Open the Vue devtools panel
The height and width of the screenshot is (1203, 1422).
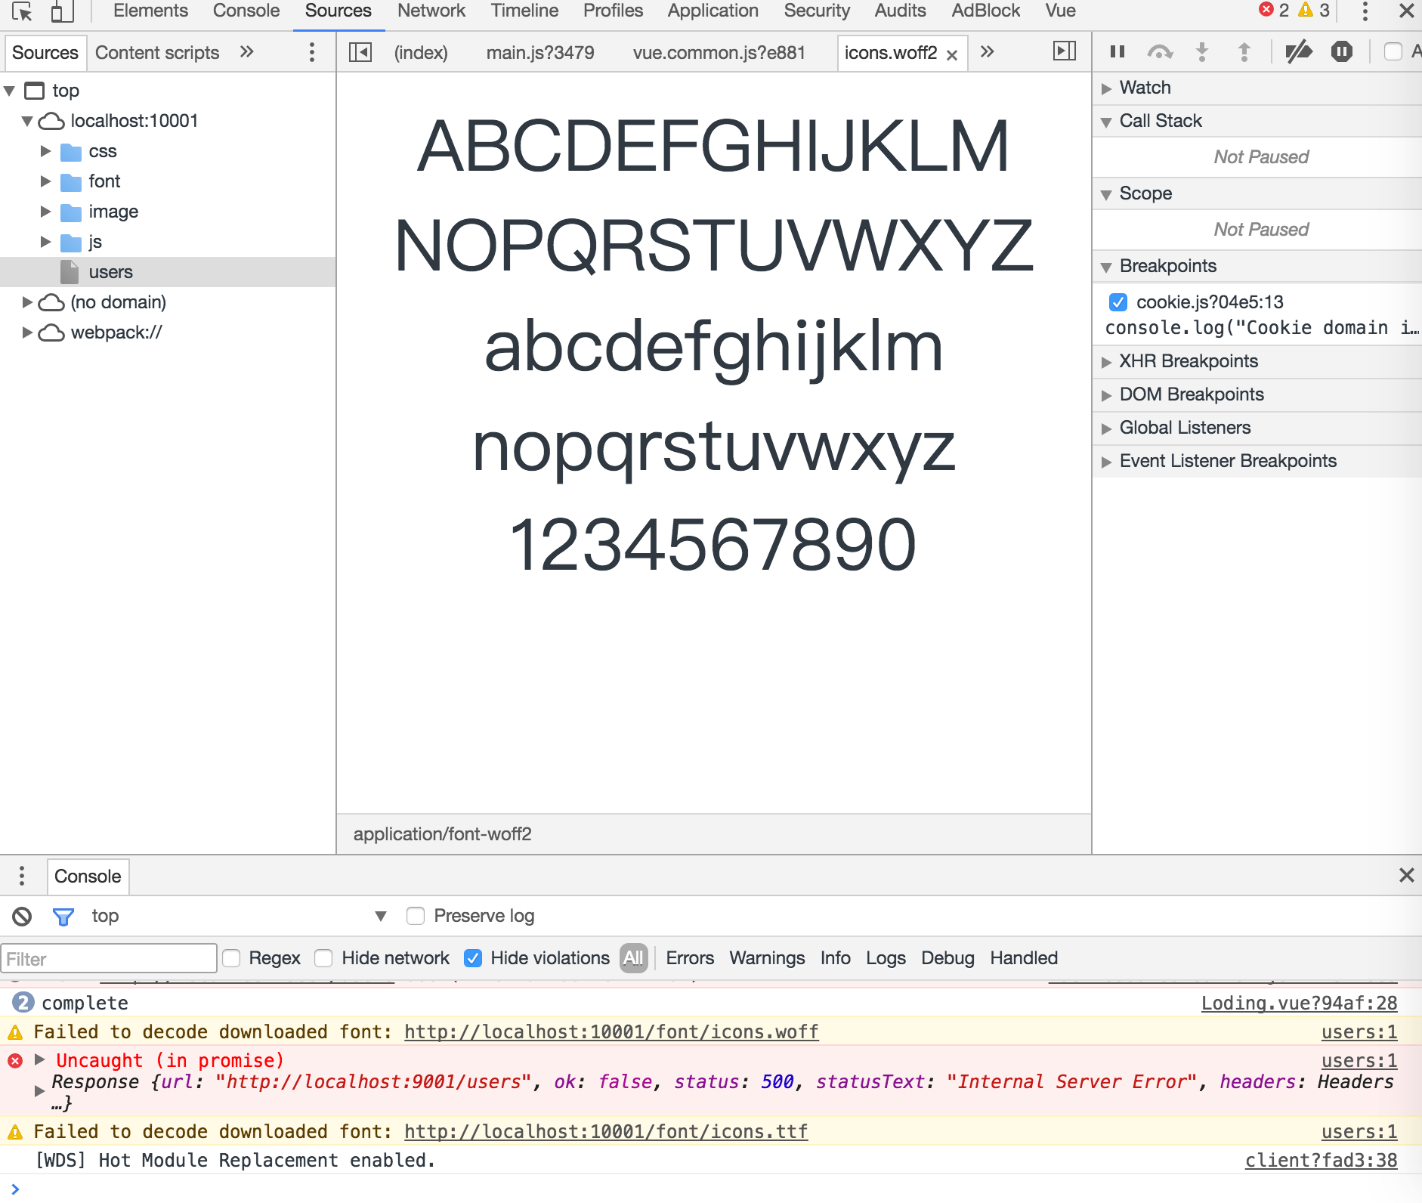click(1060, 11)
